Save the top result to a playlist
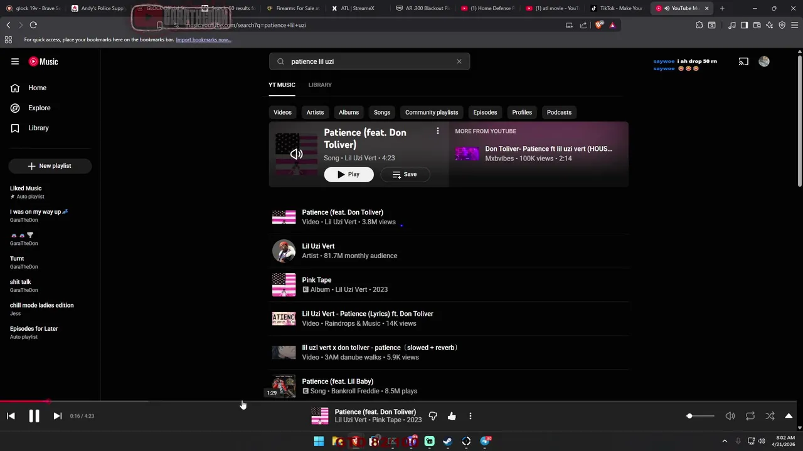The height and width of the screenshot is (451, 803). [x=405, y=174]
